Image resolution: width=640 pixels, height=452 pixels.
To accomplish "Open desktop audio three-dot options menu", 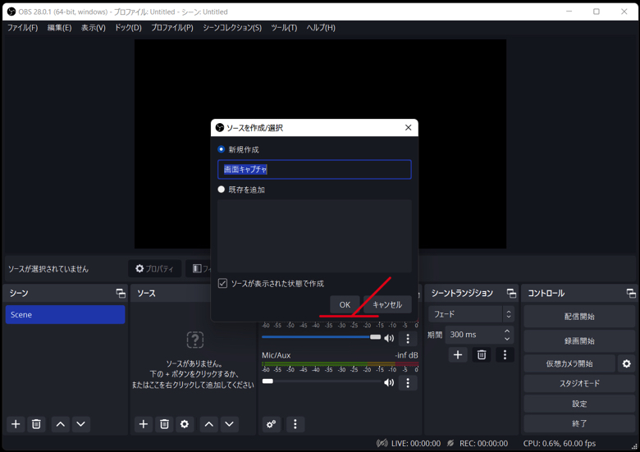I will tap(408, 338).
